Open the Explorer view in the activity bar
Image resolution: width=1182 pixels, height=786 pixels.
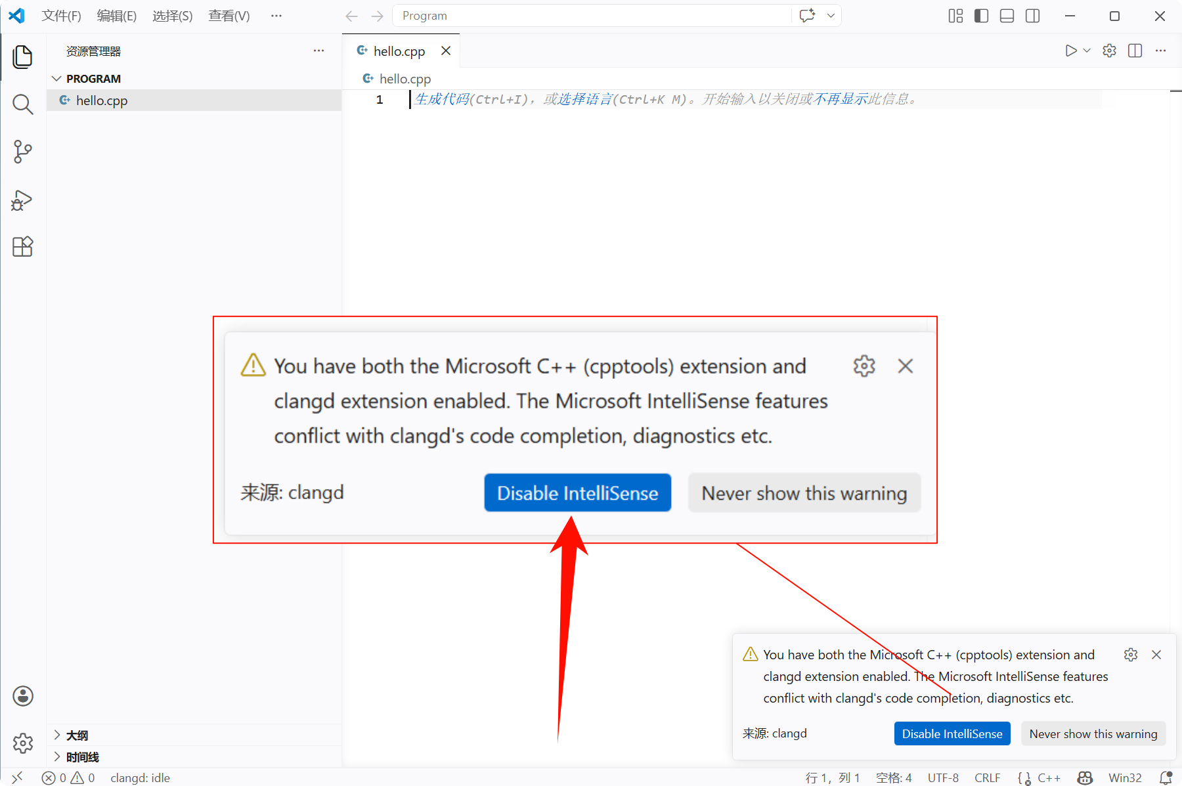(23, 57)
